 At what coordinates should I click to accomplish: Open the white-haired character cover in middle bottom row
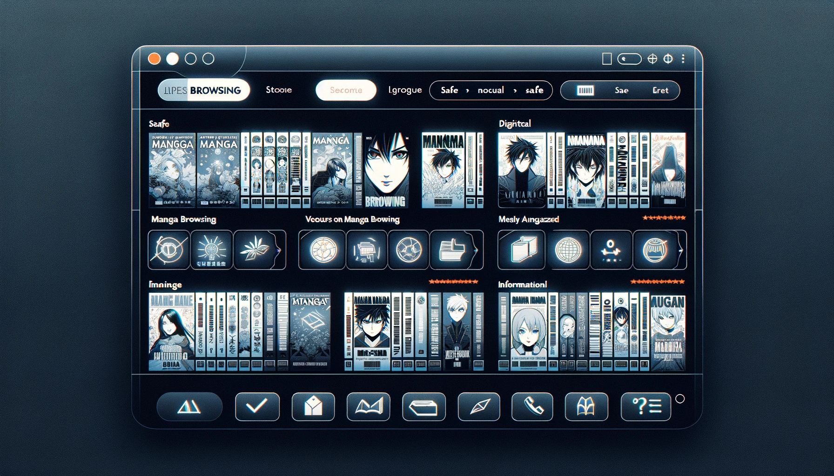click(x=457, y=332)
